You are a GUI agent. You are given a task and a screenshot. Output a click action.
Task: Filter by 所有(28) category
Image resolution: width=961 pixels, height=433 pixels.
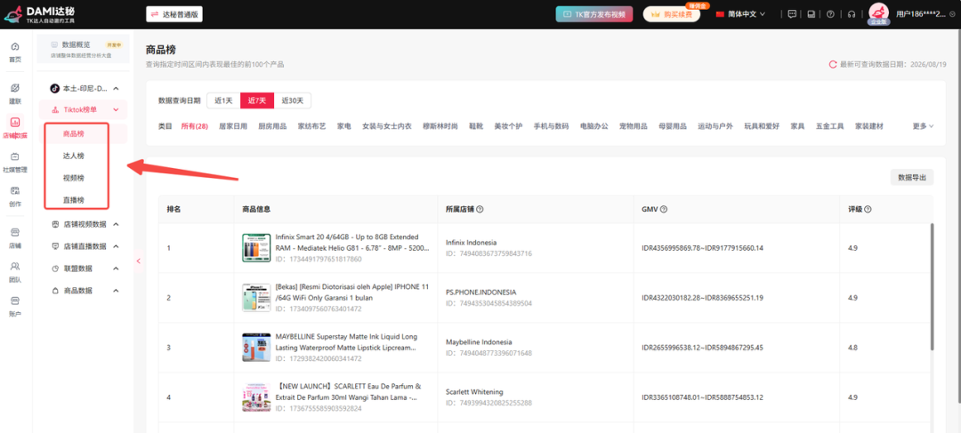click(x=194, y=126)
